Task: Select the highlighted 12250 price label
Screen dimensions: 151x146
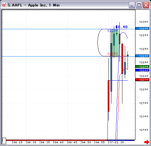Action: [142, 56]
